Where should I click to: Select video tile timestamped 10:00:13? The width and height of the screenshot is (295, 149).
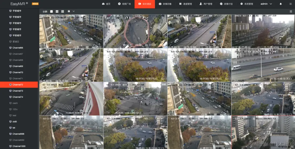point(199,132)
